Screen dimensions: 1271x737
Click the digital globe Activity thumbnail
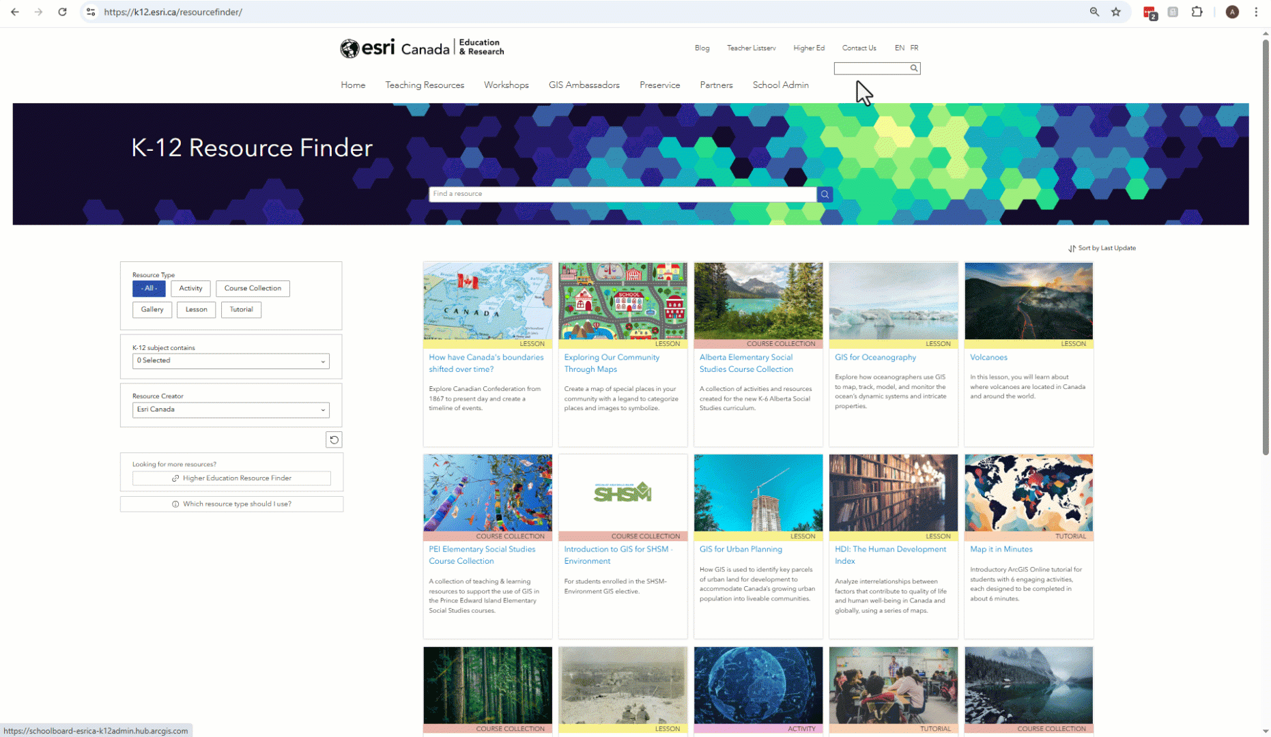click(x=758, y=685)
